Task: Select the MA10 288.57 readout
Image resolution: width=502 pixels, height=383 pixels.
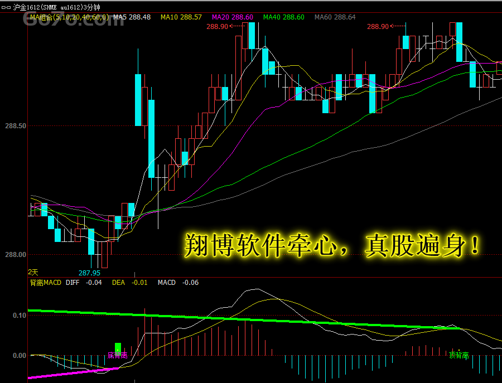Action: point(181,17)
